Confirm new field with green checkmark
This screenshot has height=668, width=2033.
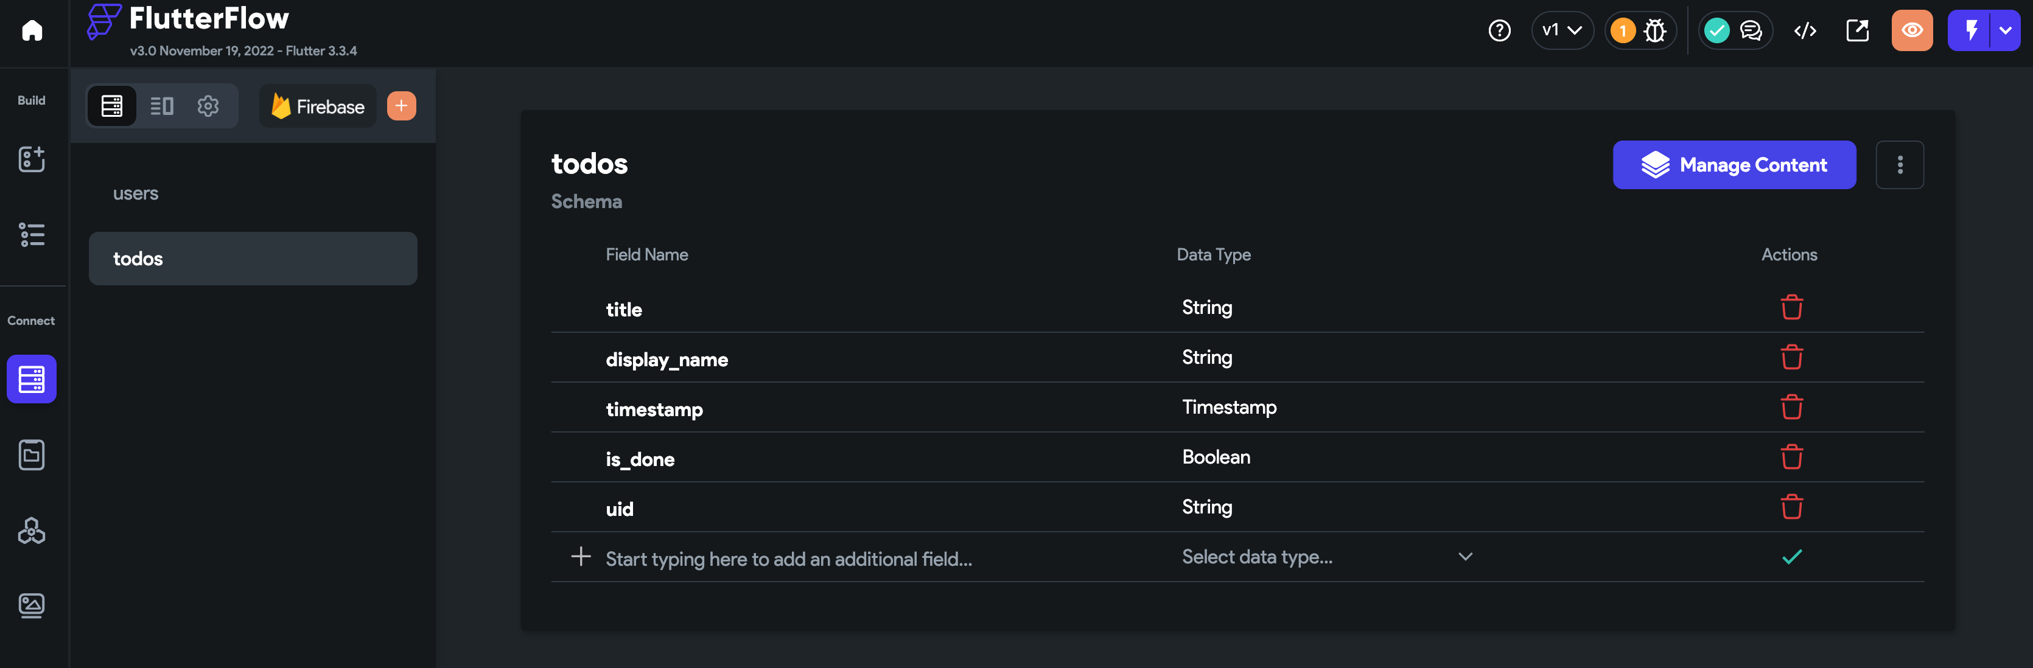click(x=1791, y=557)
